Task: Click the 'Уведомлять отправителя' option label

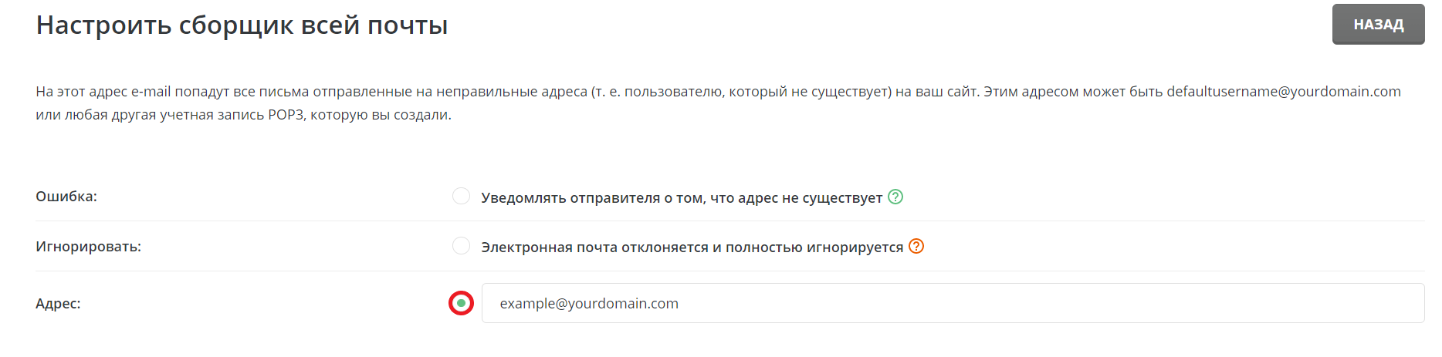Action: pos(571,198)
